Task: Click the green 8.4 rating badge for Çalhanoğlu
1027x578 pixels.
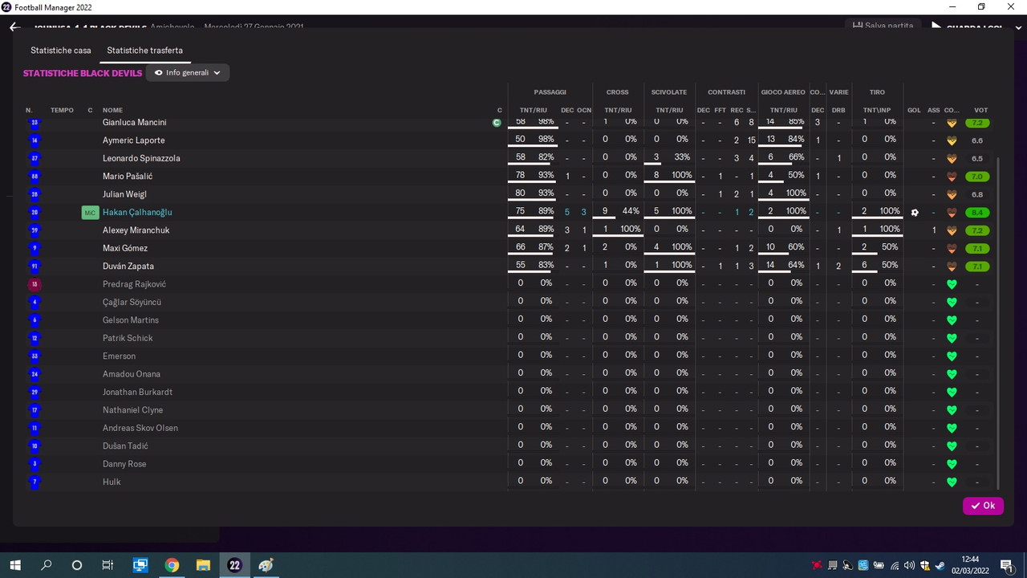Action: (x=977, y=213)
